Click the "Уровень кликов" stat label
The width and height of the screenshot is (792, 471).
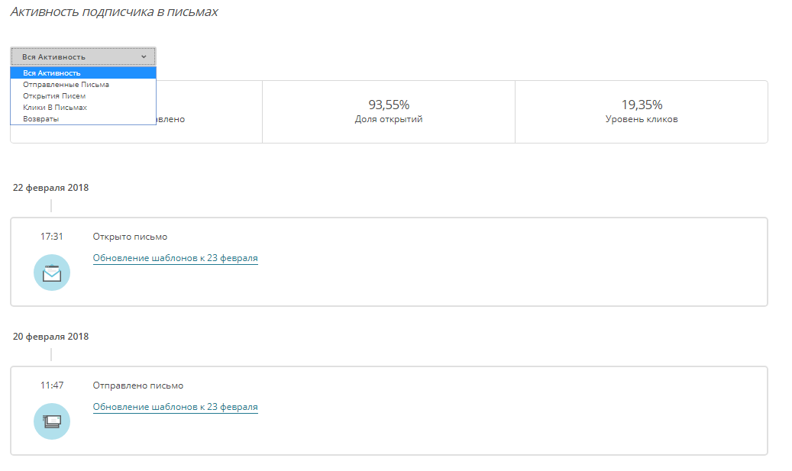642,119
